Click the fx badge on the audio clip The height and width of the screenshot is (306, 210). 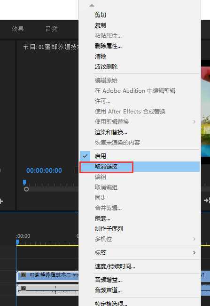(x=23, y=288)
